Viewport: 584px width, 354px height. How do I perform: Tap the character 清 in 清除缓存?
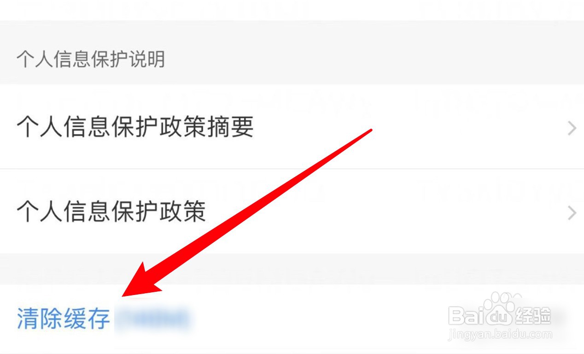28,319
